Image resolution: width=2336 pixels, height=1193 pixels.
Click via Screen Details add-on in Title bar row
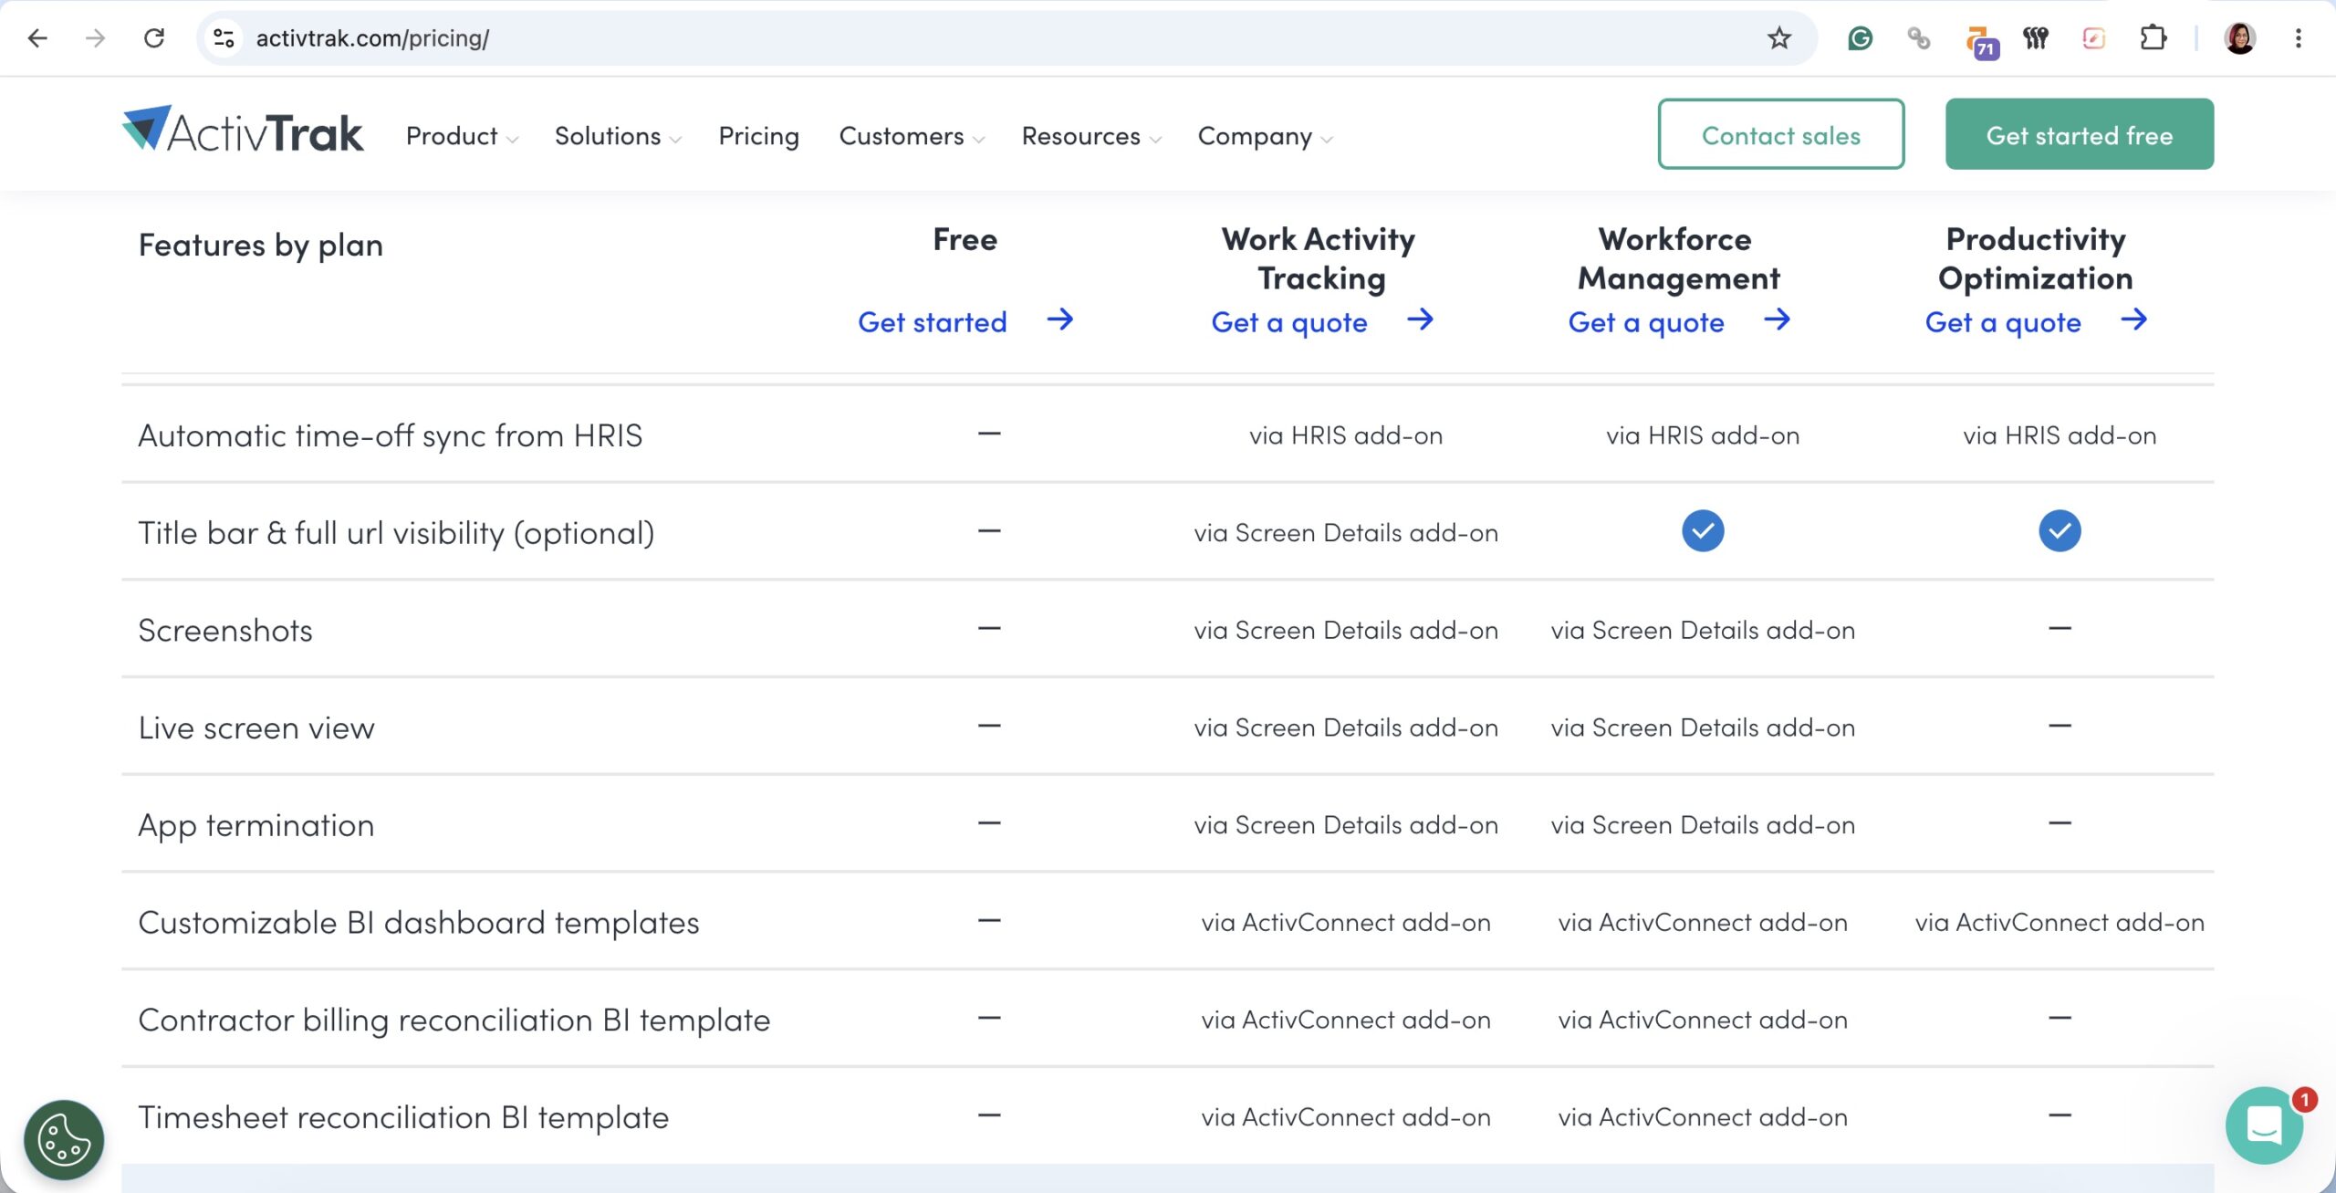click(1346, 532)
